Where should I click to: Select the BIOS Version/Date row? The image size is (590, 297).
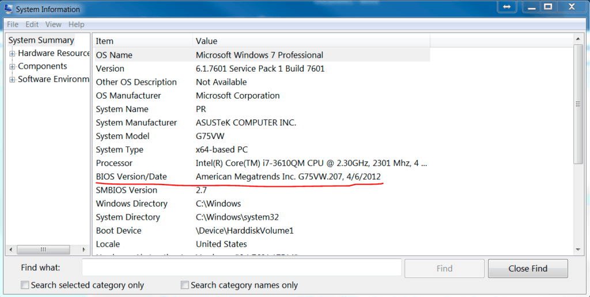pos(262,176)
